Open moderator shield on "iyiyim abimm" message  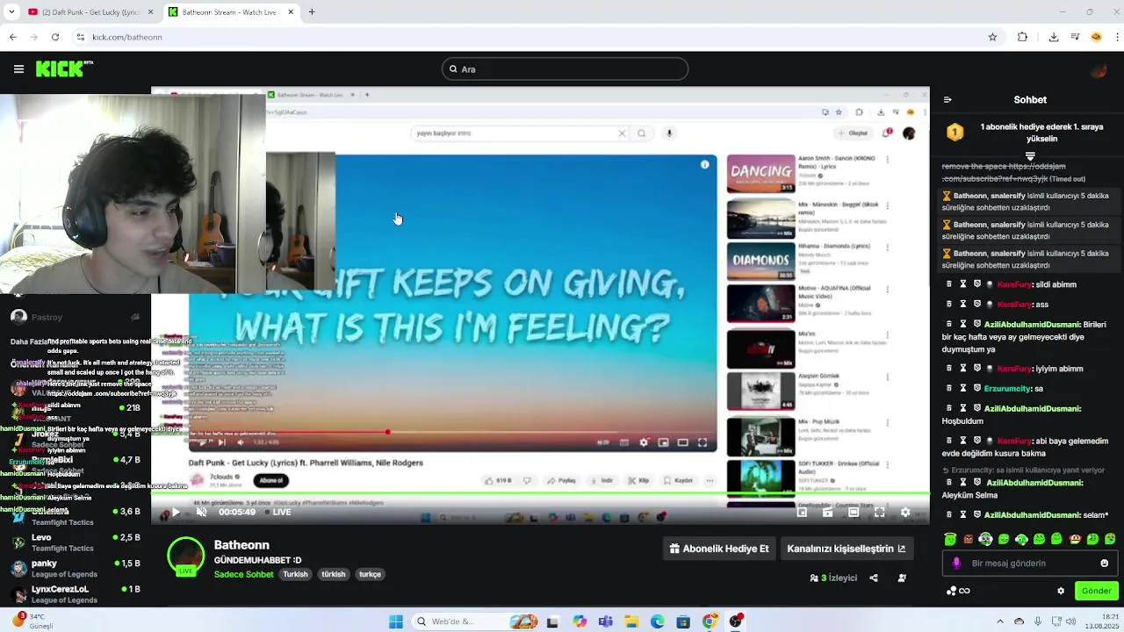[x=977, y=369]
